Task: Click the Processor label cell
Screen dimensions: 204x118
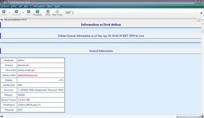Action: pos(9,90)
